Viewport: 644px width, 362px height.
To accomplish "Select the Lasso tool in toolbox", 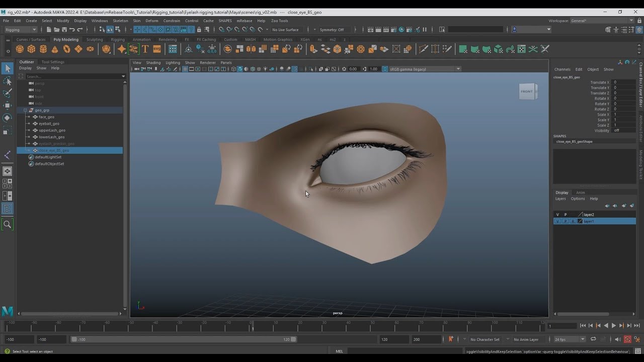I will [x=8, y=81].
